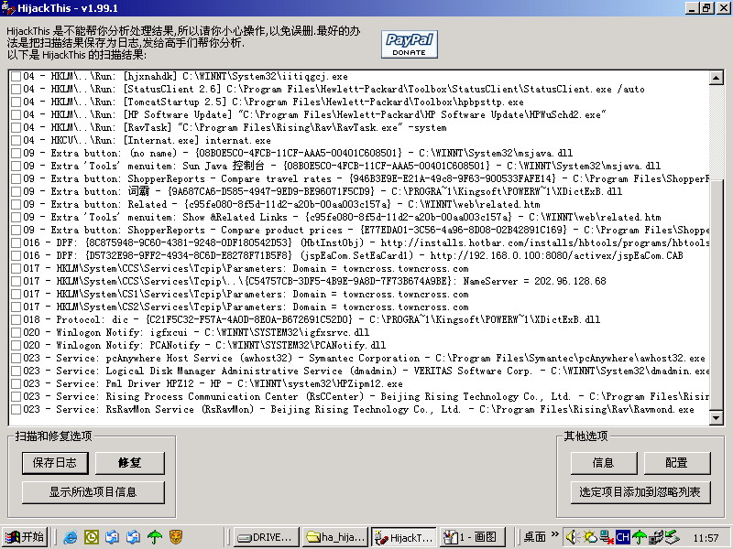Click the 修复 (Fix) button

(x=129, y=463)
